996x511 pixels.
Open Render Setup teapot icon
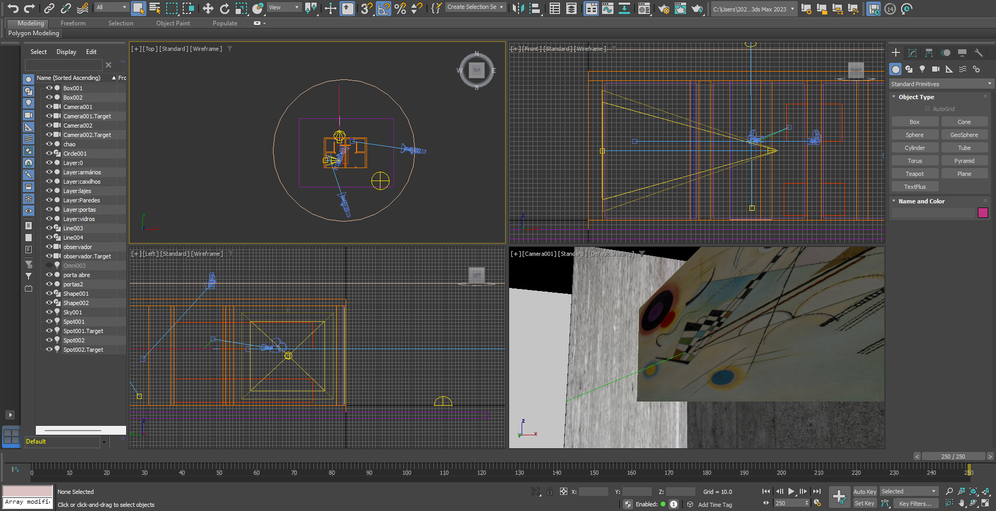click(x=663, y=8)
